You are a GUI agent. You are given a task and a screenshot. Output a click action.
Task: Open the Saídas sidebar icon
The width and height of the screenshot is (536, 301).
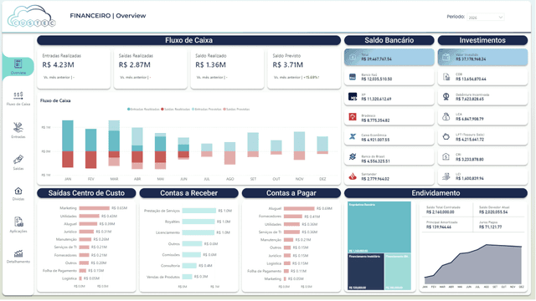(18, 160)
